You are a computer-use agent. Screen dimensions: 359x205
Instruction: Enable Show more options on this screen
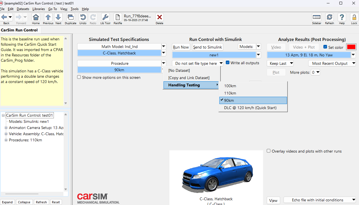pyautogui.click(x=79, y=77)
